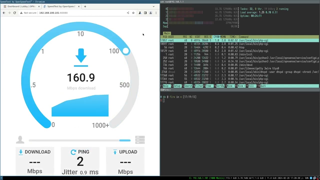320x180 pixels.
Task: Select the htop process row PID 56
Action: tap(239, 47)
